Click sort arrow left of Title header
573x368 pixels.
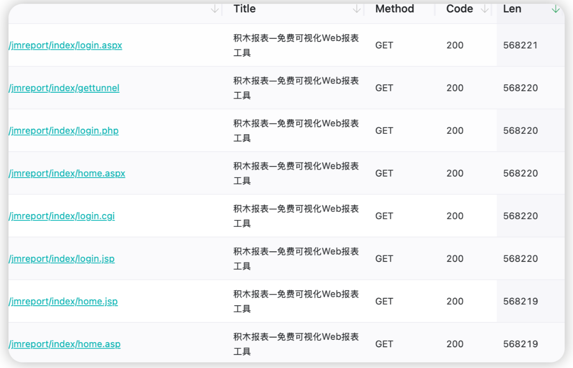coord(215,9)
